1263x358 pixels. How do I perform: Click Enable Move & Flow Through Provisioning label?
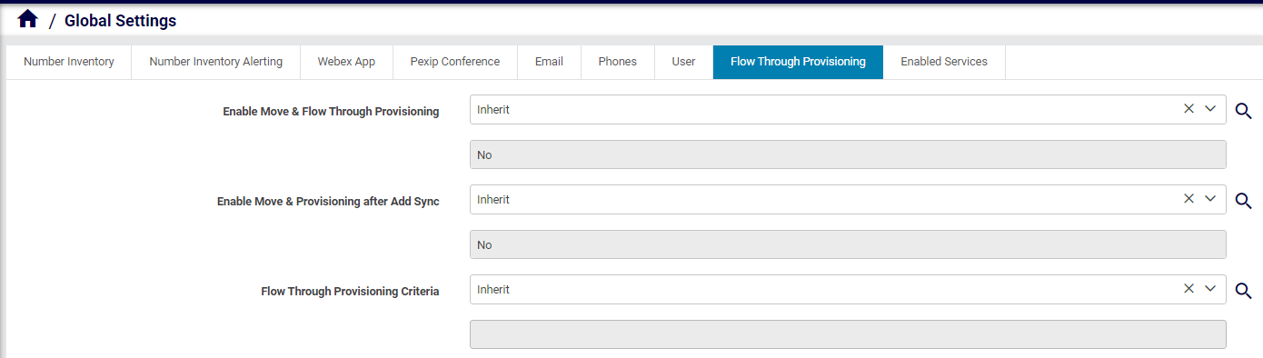[331, 112]
